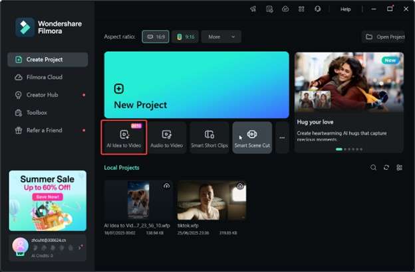Open the Help menu
The image size is (415, 272).
click(345, 9)
